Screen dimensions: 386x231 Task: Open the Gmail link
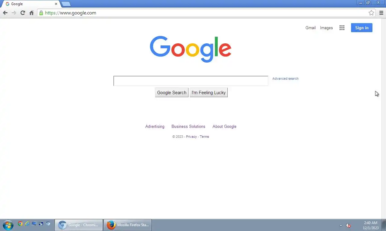[310, 28]
